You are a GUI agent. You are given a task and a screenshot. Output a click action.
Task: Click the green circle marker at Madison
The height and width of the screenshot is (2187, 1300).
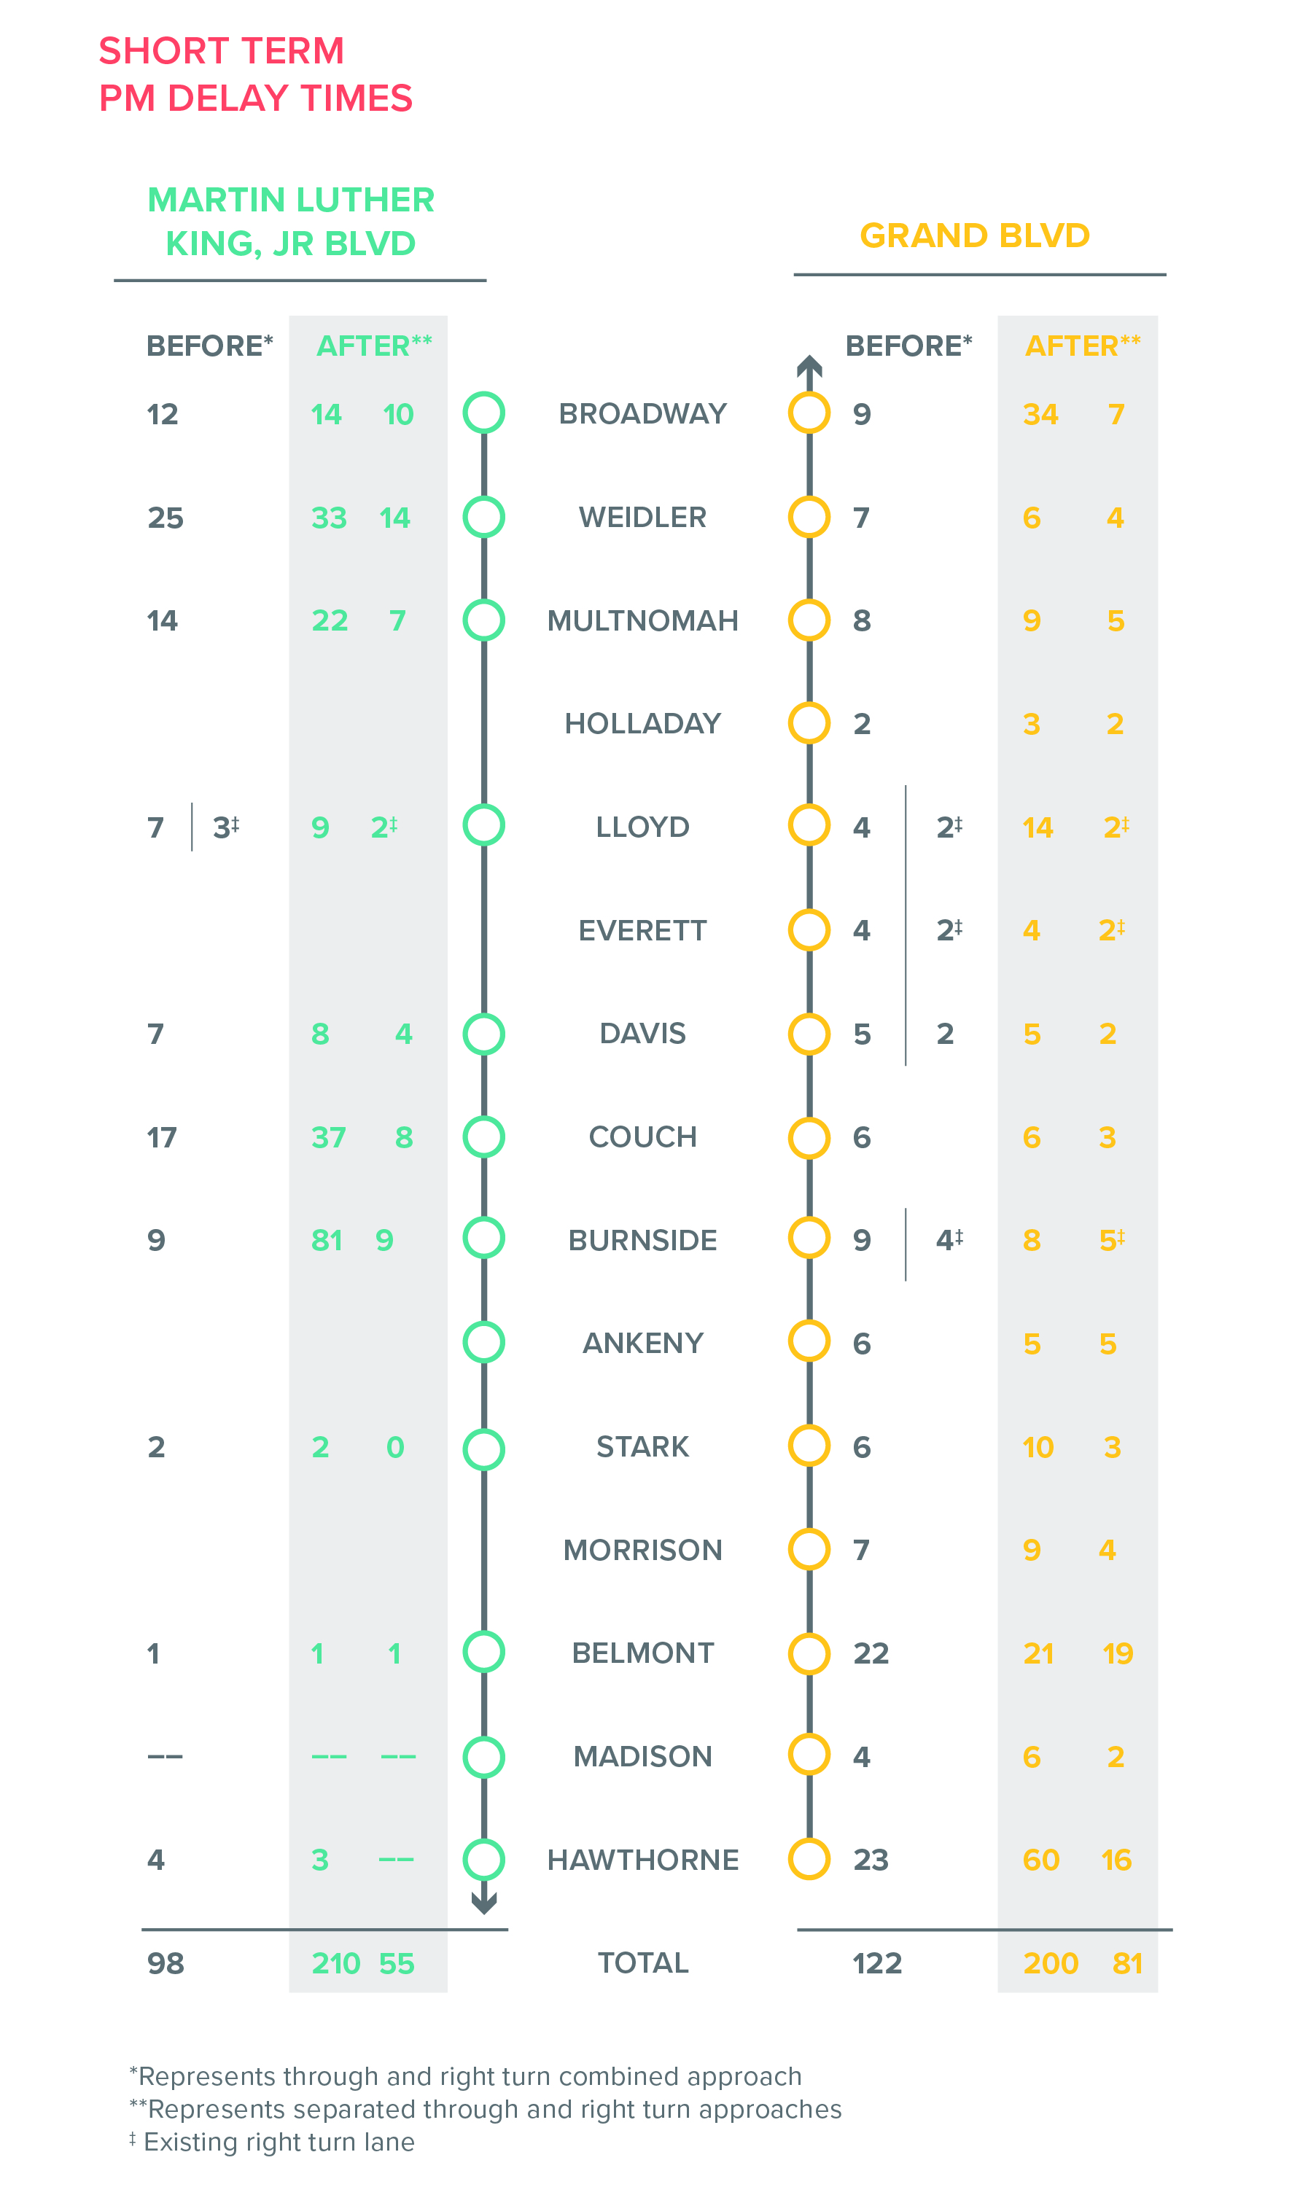tap(483, 1756)
